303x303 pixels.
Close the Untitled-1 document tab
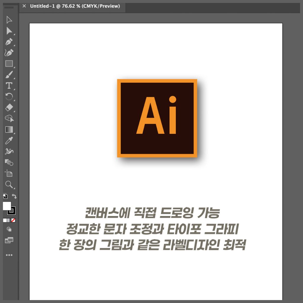[x=24, y=6]
